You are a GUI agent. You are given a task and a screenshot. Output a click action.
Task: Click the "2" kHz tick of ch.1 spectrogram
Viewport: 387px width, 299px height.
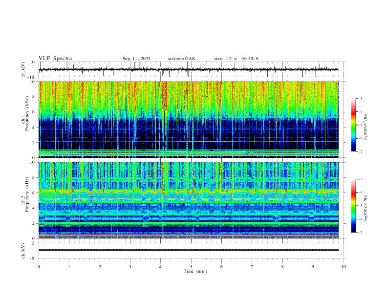click(34, 143)
